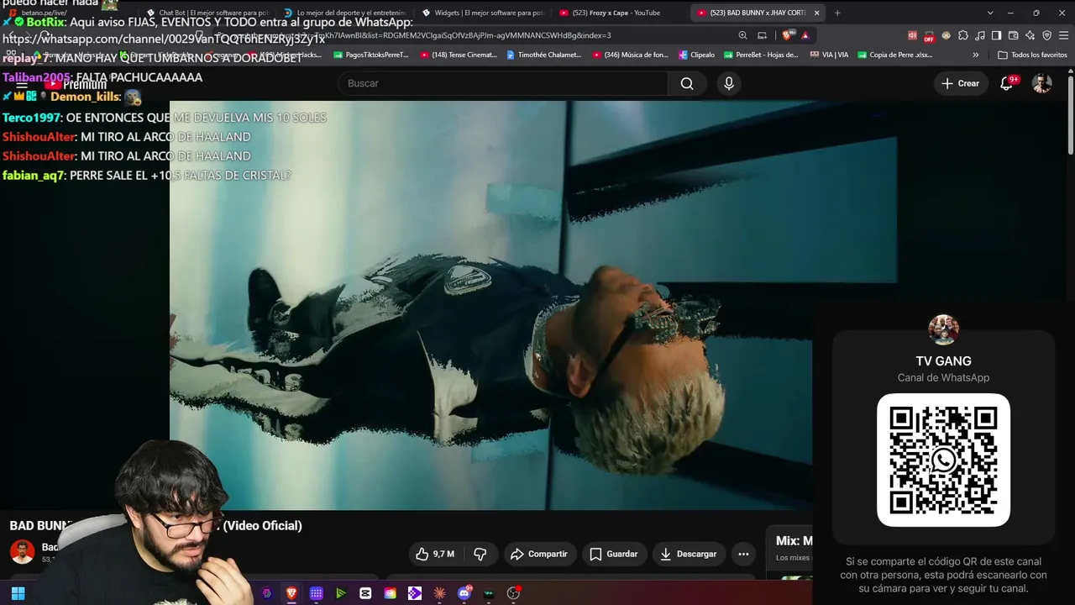Toggle the extension showing OFF badge
Viewport: 1075px width, 605px height.
[929, 35]
